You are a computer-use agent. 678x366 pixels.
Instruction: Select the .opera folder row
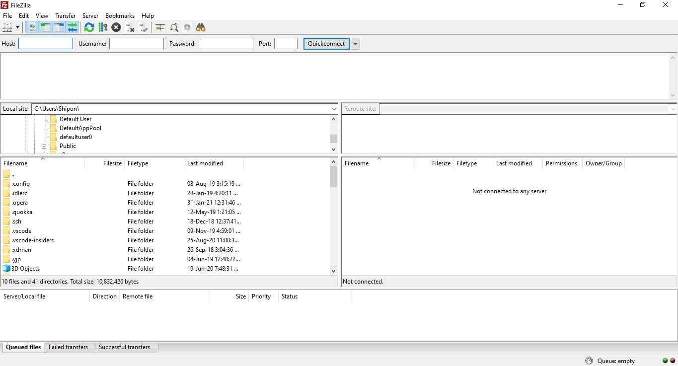(165, 203)
